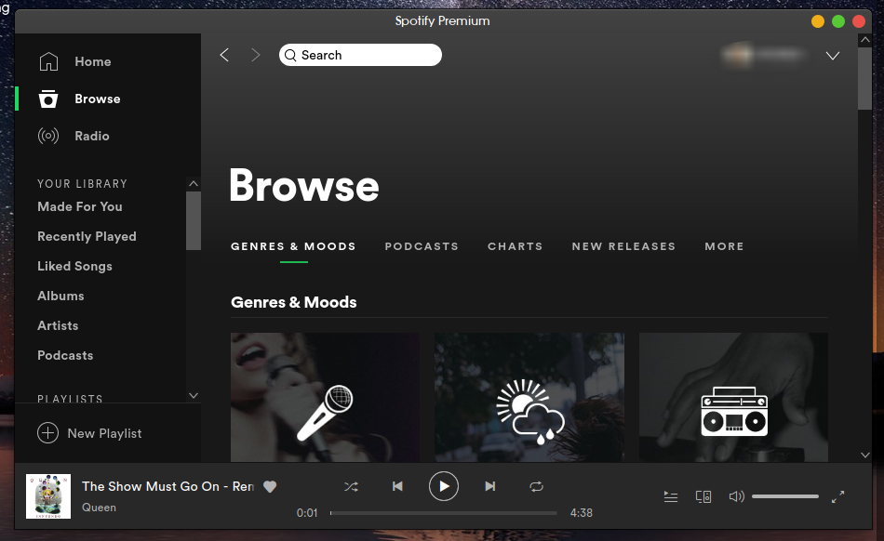Go back with the left arrow
Screen dimensions: 884x541
click(224, 55)
